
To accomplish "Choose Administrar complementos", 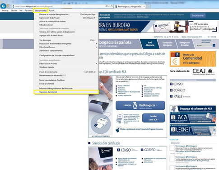I will point(66,51).
